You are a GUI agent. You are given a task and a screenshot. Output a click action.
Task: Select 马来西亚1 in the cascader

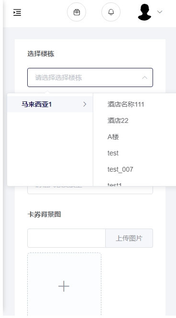[x=50, y=104]
